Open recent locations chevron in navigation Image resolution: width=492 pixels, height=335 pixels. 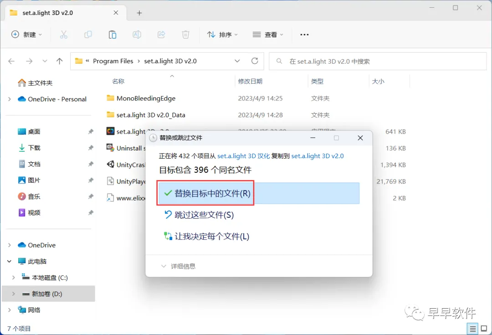click(x=45, y=61)
